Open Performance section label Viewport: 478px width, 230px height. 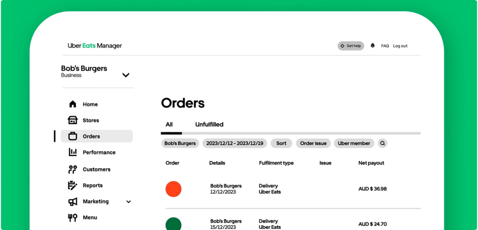coord(99,152)
